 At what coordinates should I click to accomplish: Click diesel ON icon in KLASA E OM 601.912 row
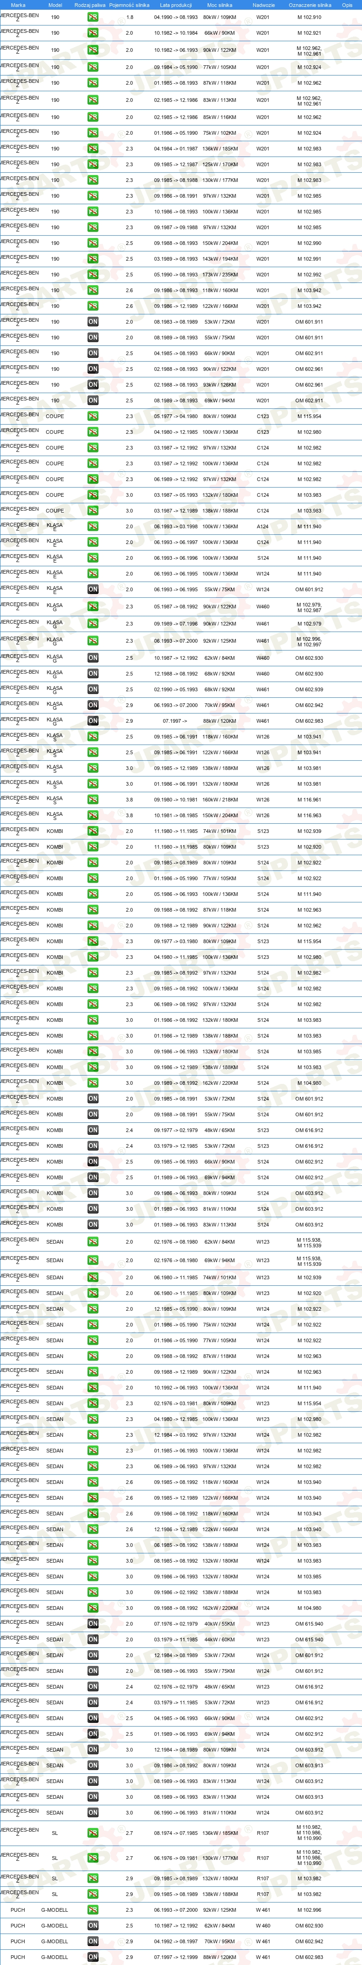[92, 590]
